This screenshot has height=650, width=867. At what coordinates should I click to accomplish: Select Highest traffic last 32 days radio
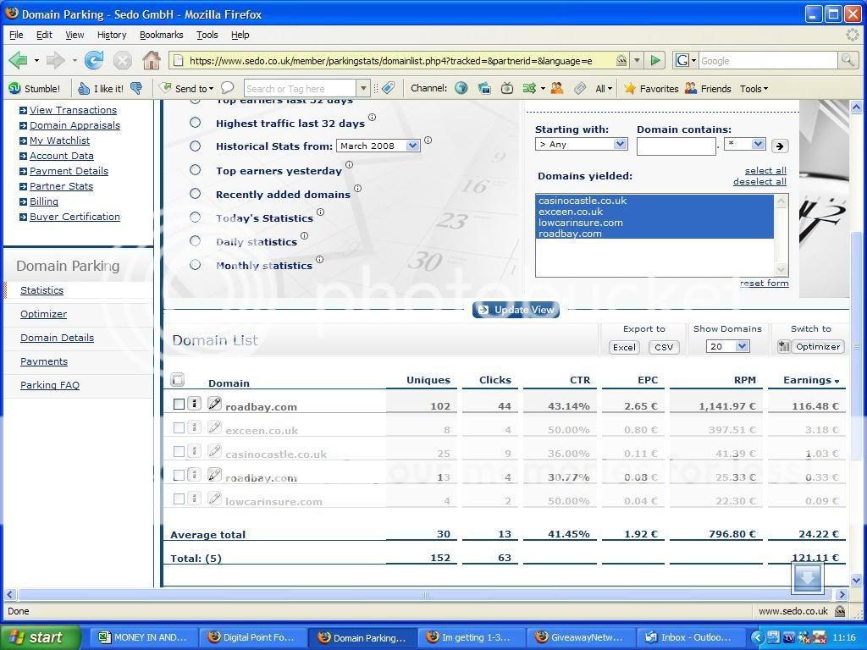[196, 122]
